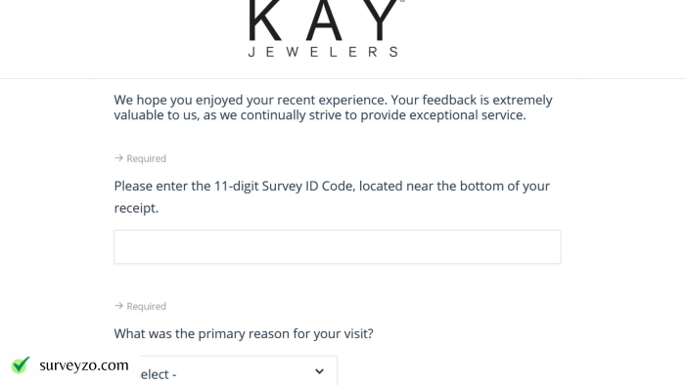Click the registered trademark symbol beside the KAY logo
This screenshot has height=385, width=685.
402,1
